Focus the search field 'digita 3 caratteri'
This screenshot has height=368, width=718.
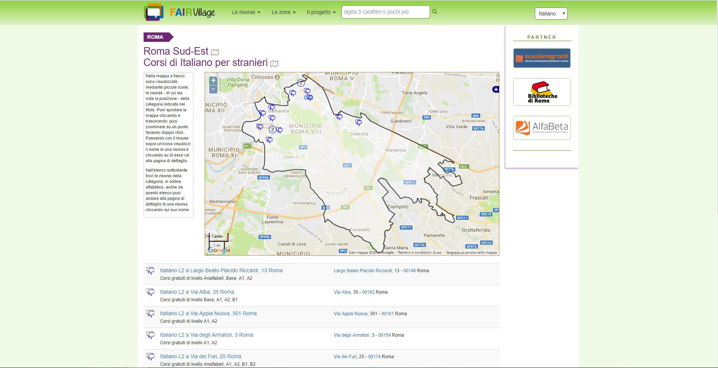point(386,12)
